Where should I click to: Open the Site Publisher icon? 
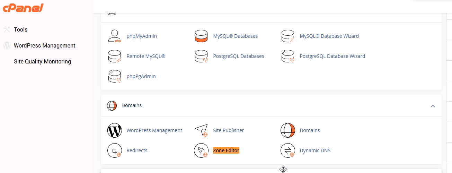click(x=201, y=130)
